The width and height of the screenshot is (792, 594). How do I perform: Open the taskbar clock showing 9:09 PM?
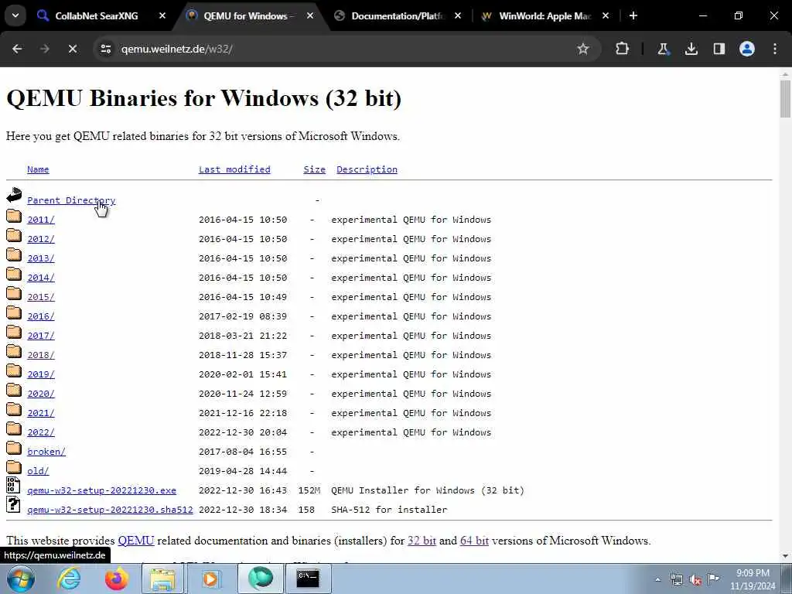753,579
